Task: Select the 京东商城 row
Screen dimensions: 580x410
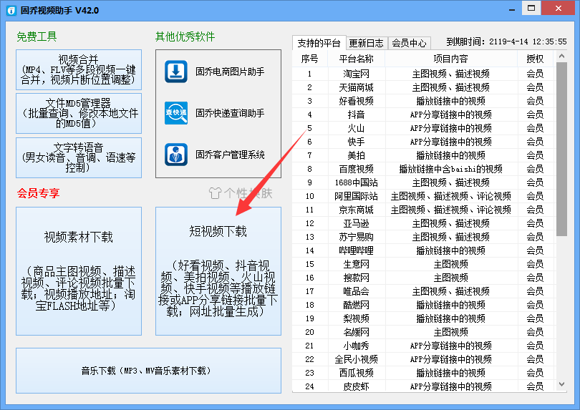Action: click(x=424, y=210)
